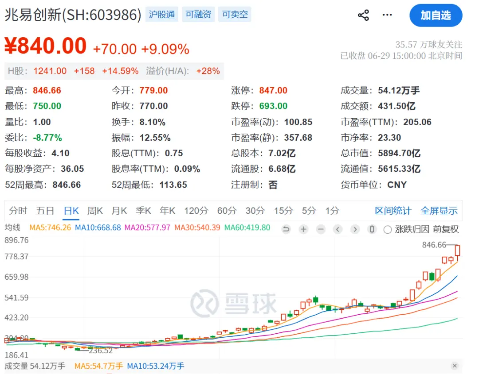Click the share icon

(363, 15)
